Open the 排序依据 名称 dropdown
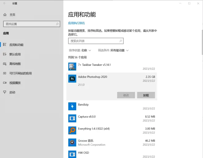The width and height of the screenshot is (203, 158). click(x=80, y=50)
